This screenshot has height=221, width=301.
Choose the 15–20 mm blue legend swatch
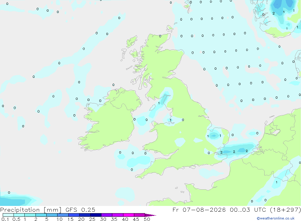[x=74, y=215]
